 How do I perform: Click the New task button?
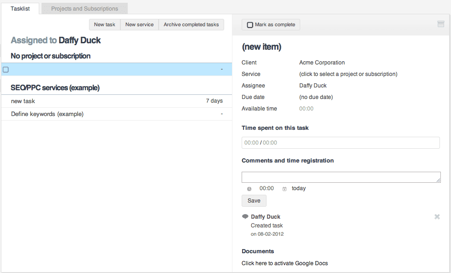[105, 25]
